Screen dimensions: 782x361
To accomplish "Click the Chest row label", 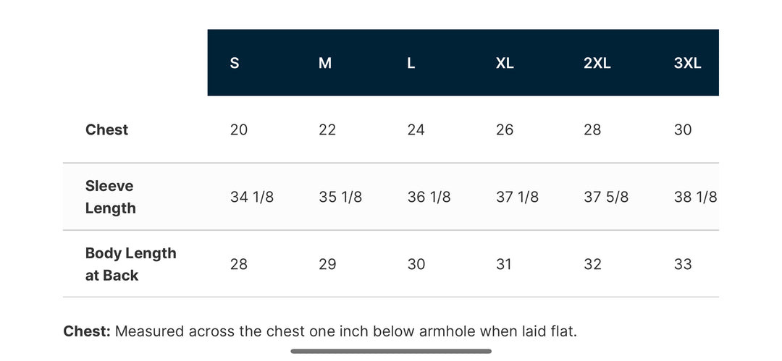I will click(106, 129).
